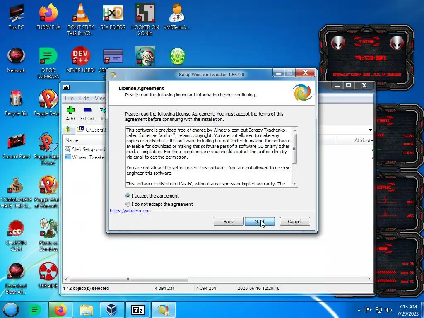Expand the 7-Zip address path dropdown
Screen dimensions: 424x318
point(370,130)
